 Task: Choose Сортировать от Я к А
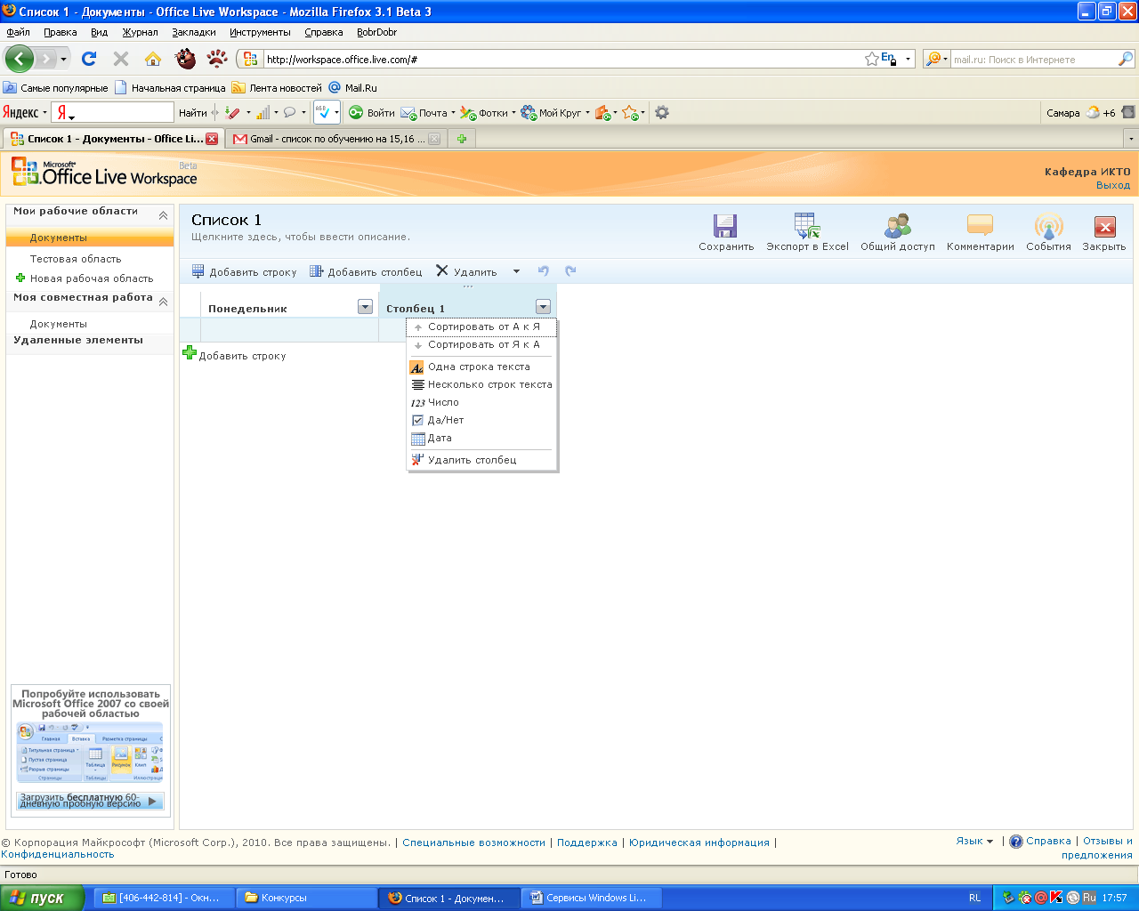pos(481,344)
